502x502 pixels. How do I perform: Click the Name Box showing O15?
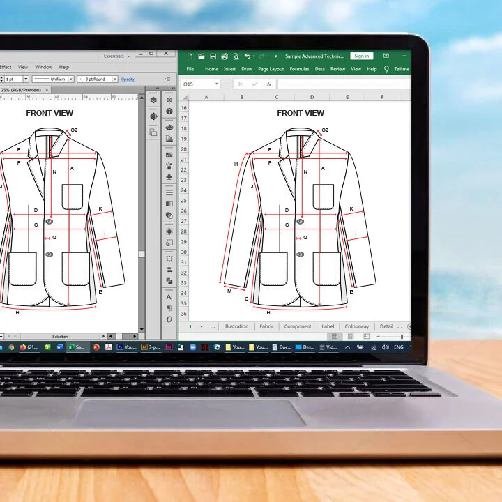(x=197, y=84)
